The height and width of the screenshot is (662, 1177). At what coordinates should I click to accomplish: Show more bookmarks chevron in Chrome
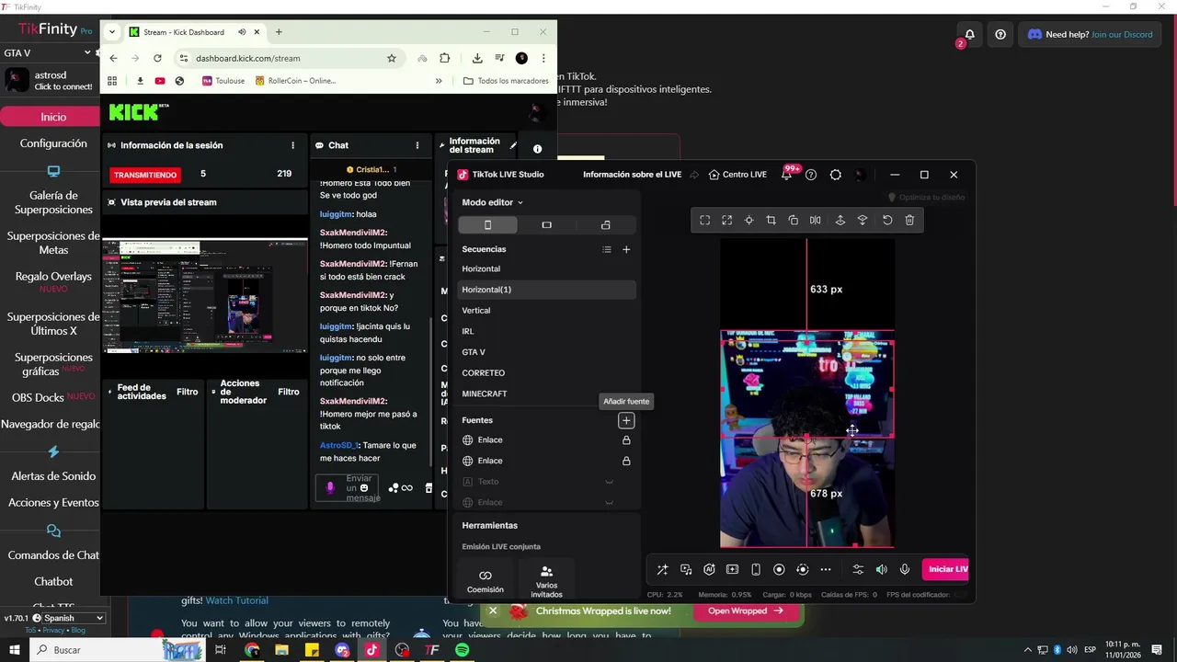coord(439,81)
